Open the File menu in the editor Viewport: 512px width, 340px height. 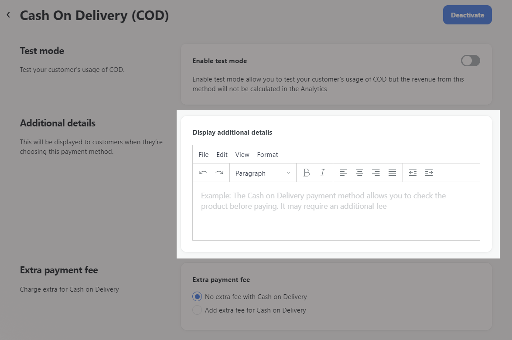[203, 155]
